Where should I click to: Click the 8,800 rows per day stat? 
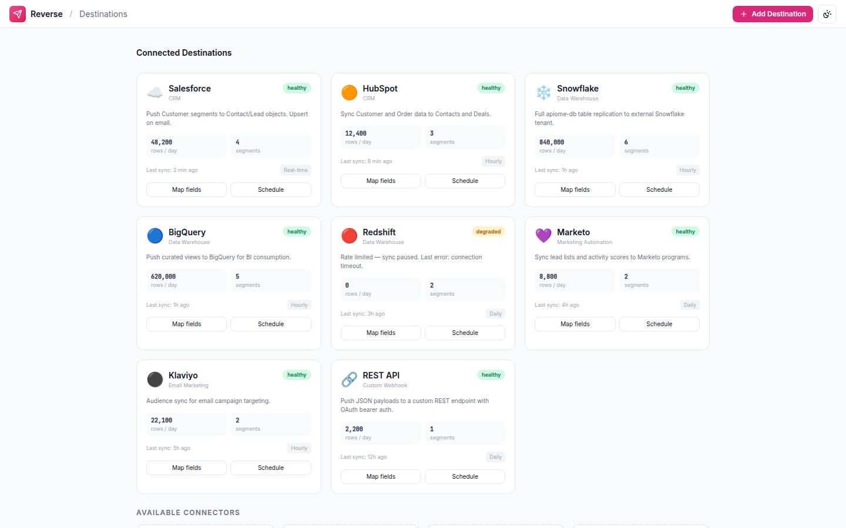coord(575,280)
